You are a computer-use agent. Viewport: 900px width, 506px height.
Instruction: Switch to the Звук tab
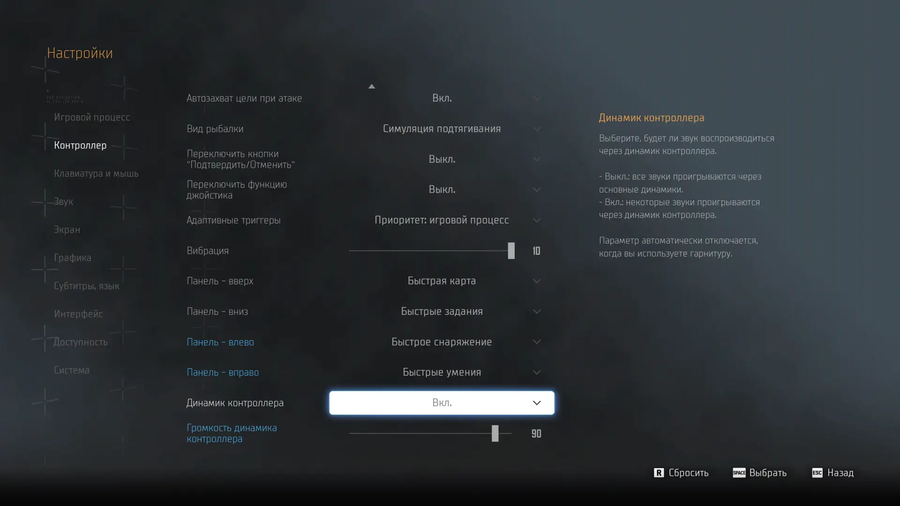coord(63,201)
